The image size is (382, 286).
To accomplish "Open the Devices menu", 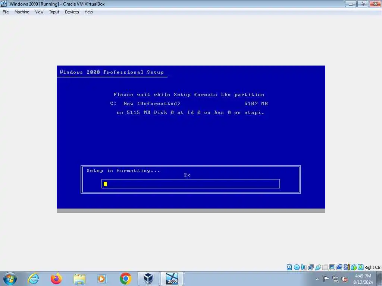I will click(x=72, y=12).
